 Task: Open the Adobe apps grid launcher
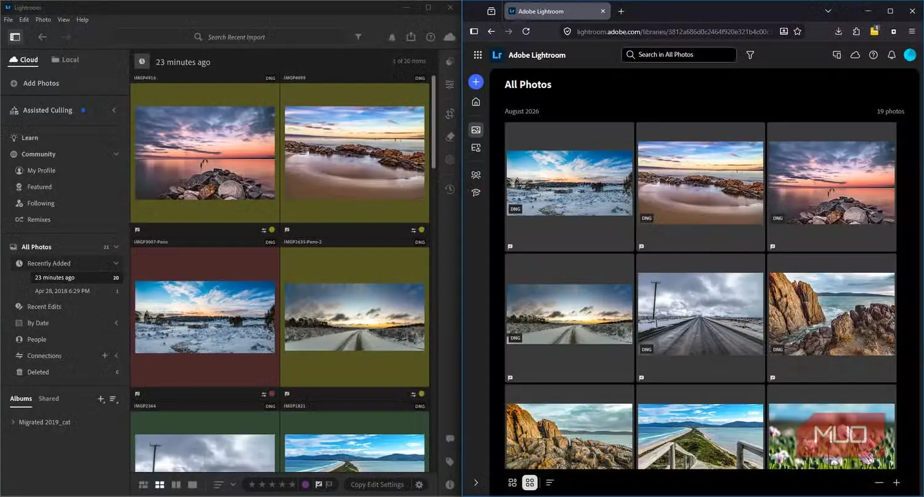pyautogui.click(x=477, y=55)
